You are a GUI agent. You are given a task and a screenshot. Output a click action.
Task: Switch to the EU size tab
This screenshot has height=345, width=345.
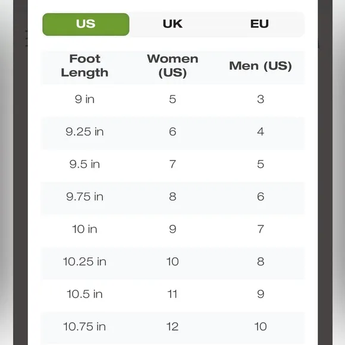point(259,24)
